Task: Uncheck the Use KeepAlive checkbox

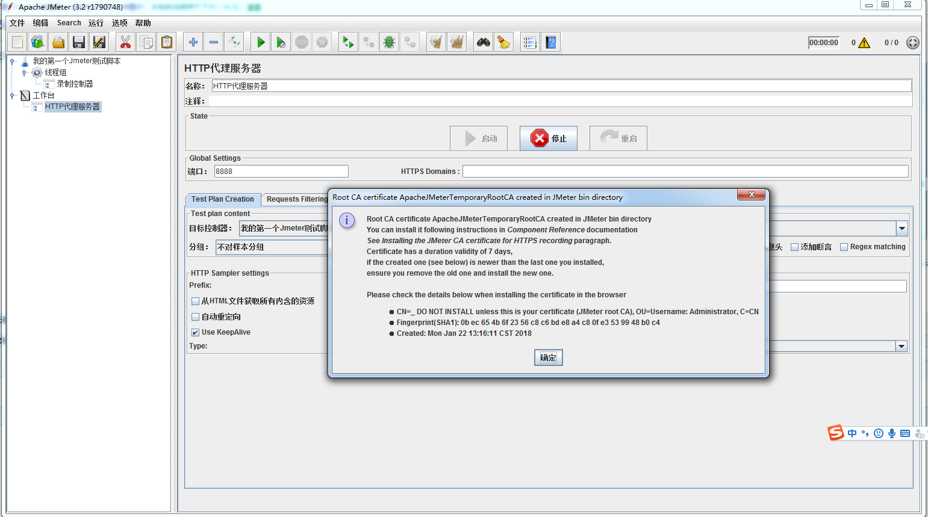Action: [x=195, y=332]
